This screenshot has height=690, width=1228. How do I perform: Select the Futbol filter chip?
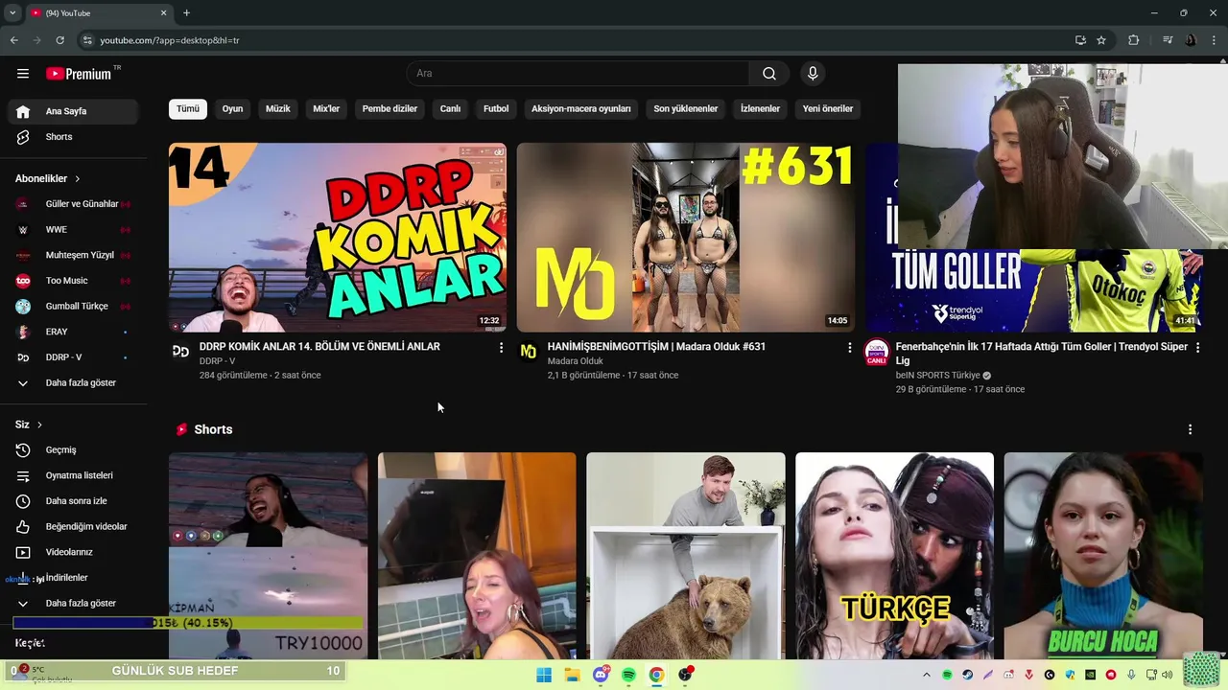[x=496, y=108]
